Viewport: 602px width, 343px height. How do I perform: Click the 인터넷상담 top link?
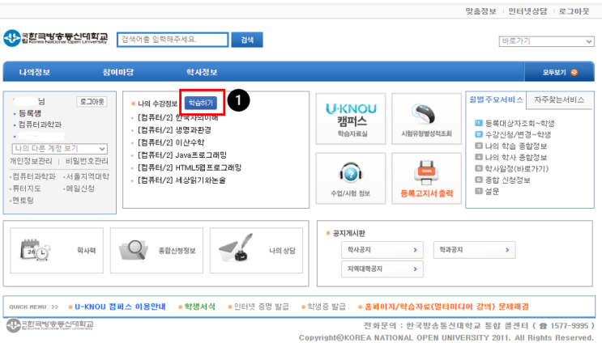click(527, 11)
